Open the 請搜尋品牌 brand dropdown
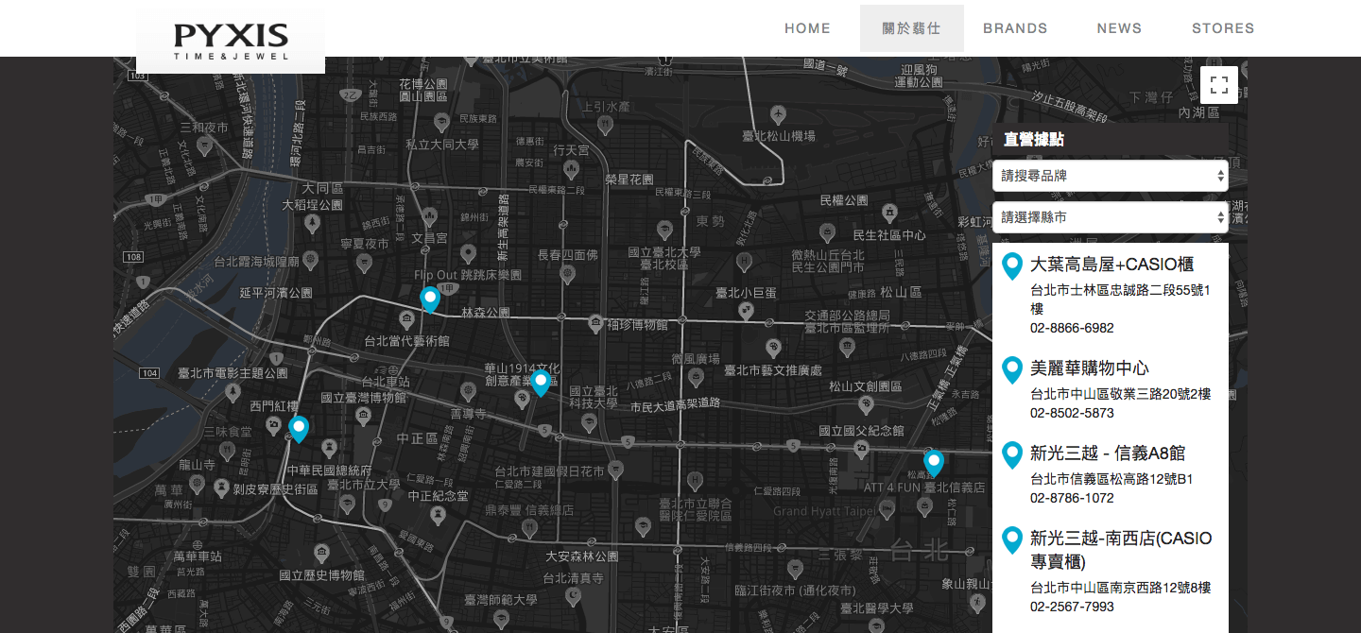 (x=1111, y=176)
